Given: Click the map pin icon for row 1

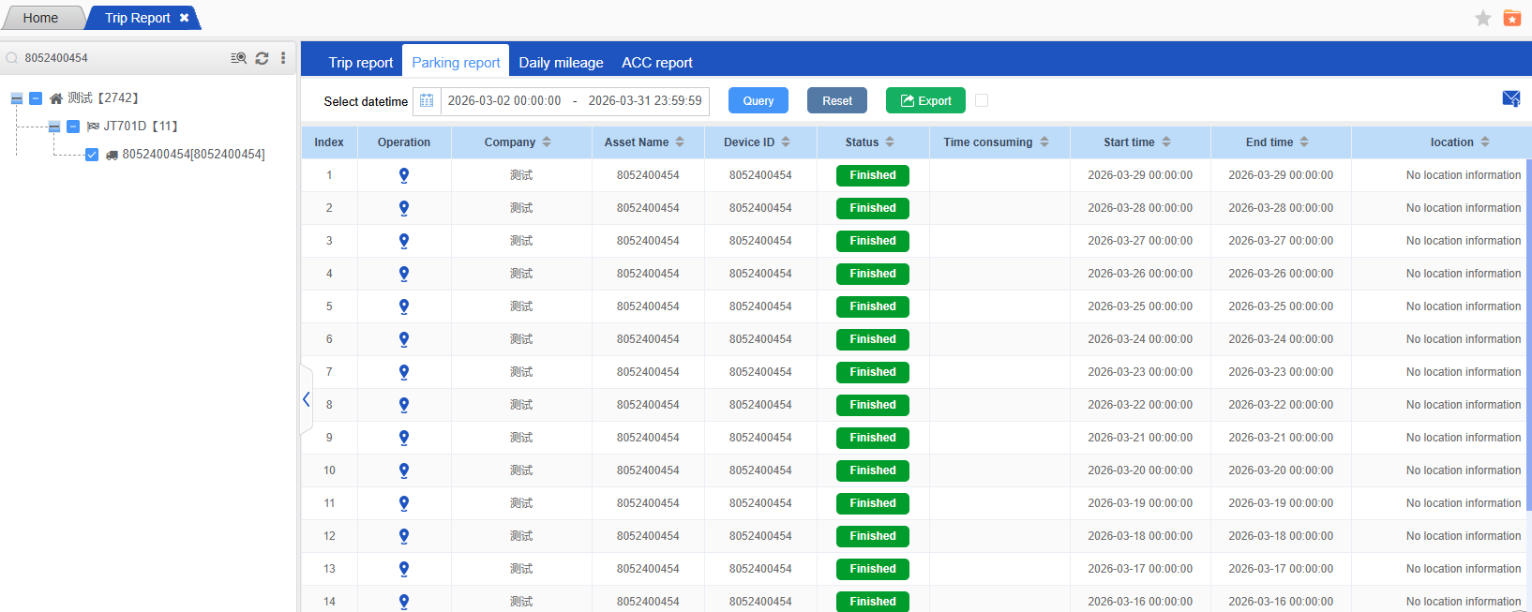Looking at the screenshot, I should pos(404,175).
